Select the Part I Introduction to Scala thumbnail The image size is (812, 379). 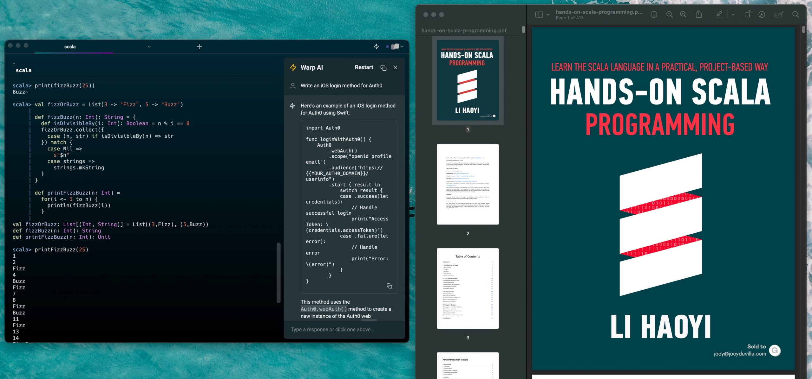coord(468,366)
